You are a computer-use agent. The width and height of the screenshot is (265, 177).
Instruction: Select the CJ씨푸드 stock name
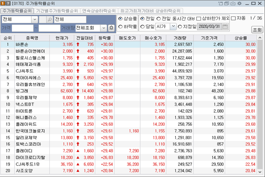click(24, 71)
